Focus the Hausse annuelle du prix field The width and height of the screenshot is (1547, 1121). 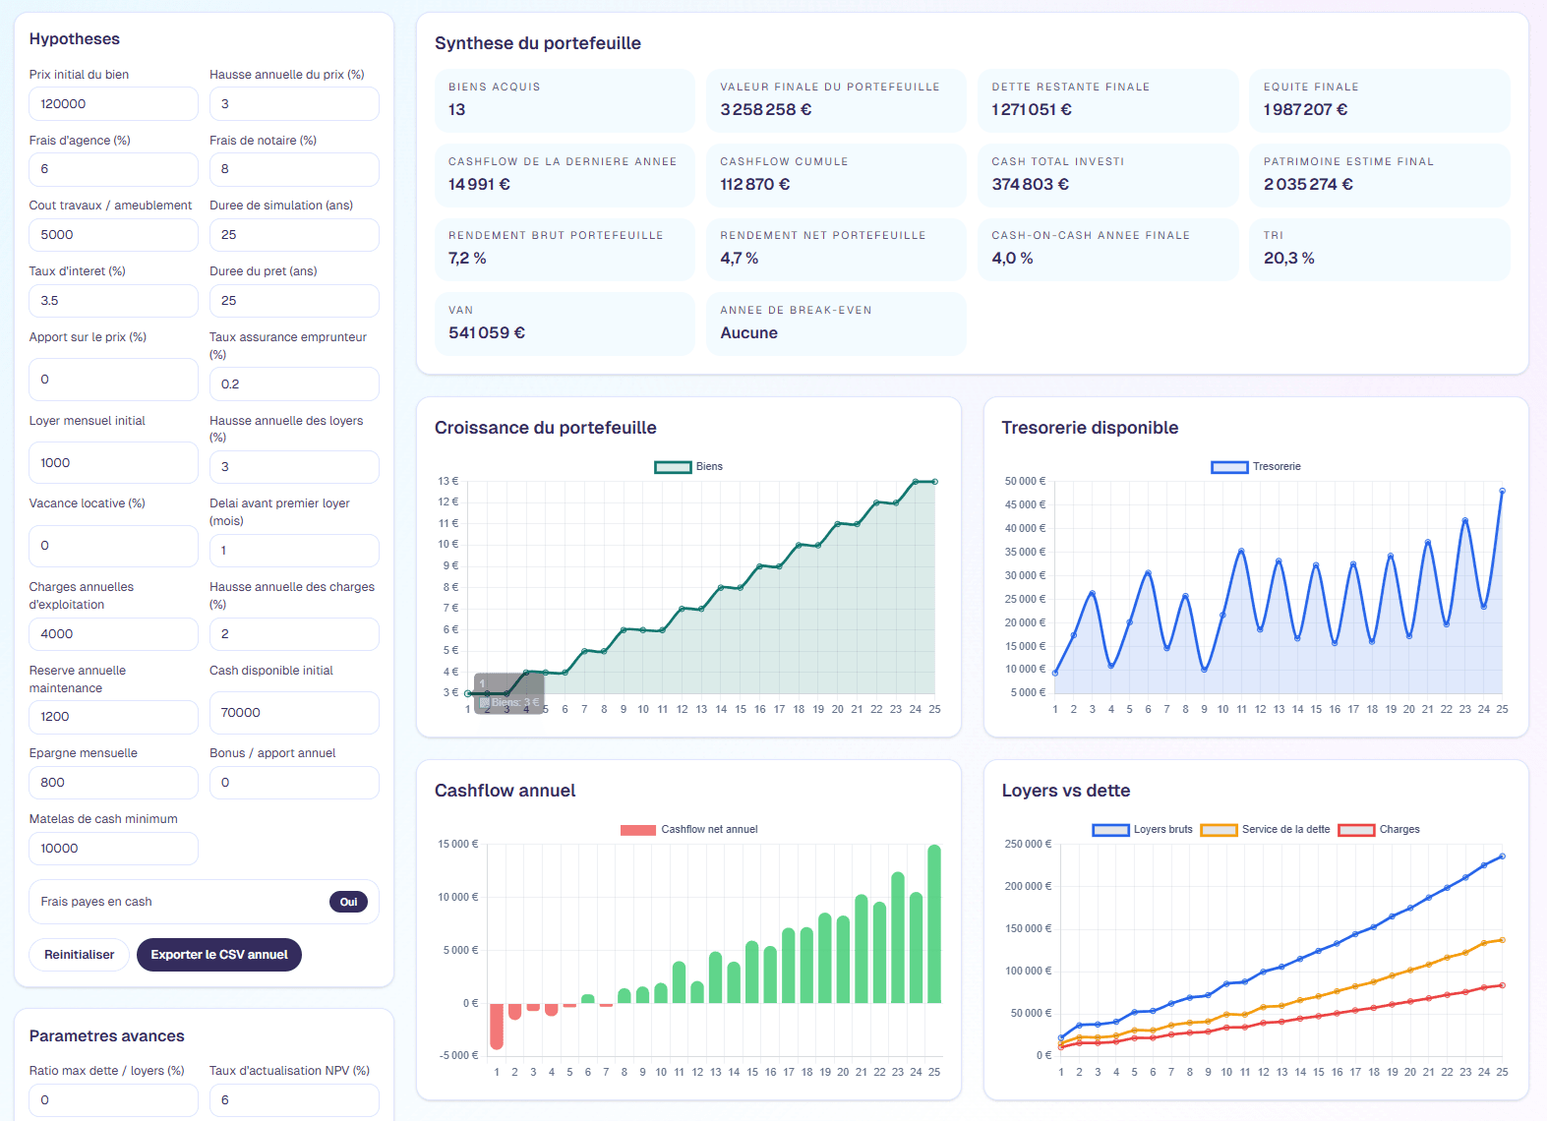[294, 104]
